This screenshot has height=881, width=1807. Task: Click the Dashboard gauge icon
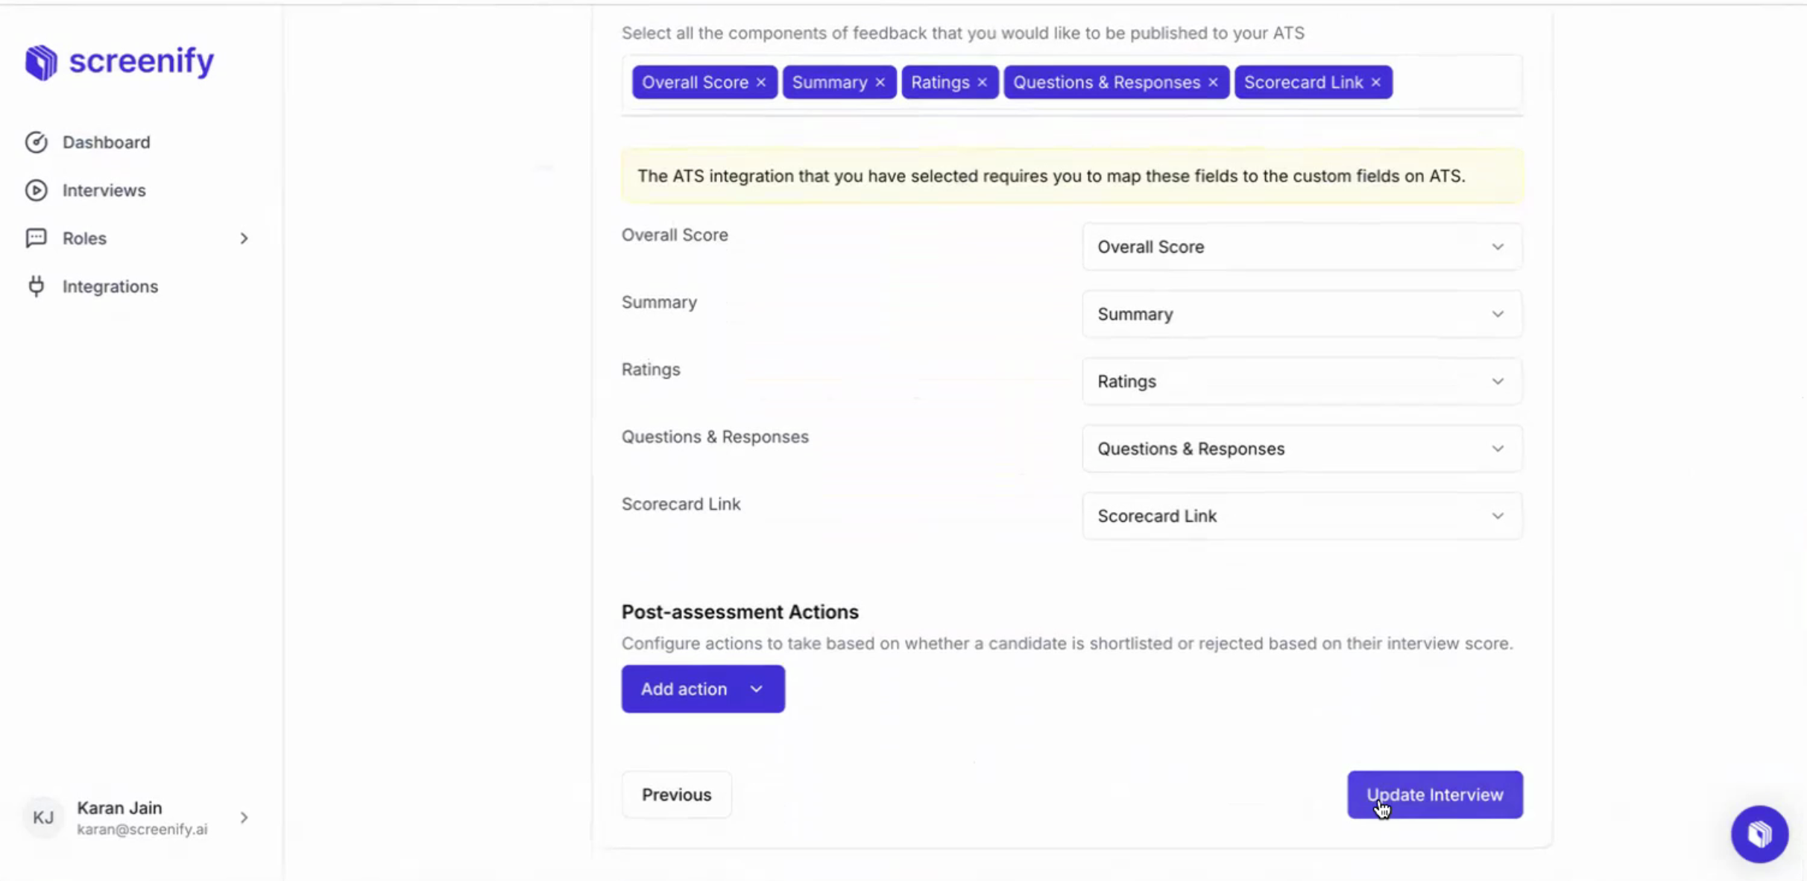[36, 142]
